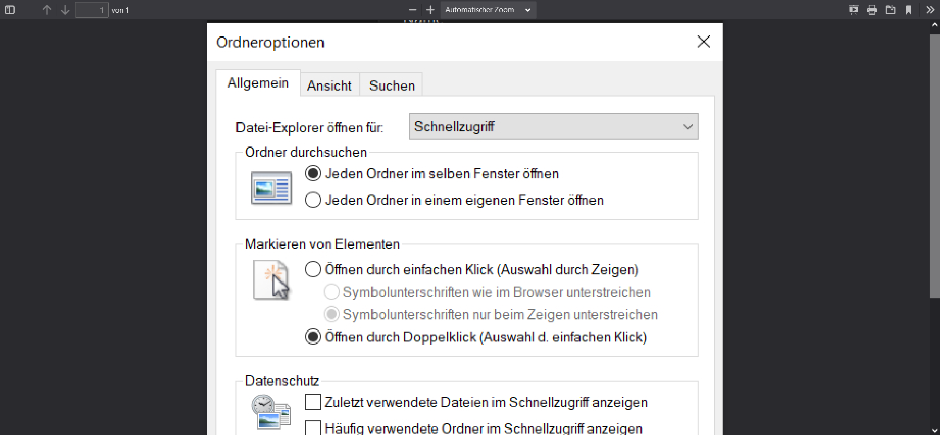Check Zuletzt verwendete Dateien im Schnellzugriff anzeigen
This screenshot has width=940, height=435.
click(476, 402)
